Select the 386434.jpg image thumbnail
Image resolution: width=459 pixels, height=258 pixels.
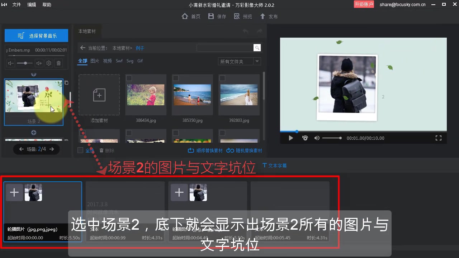[146, 95]
